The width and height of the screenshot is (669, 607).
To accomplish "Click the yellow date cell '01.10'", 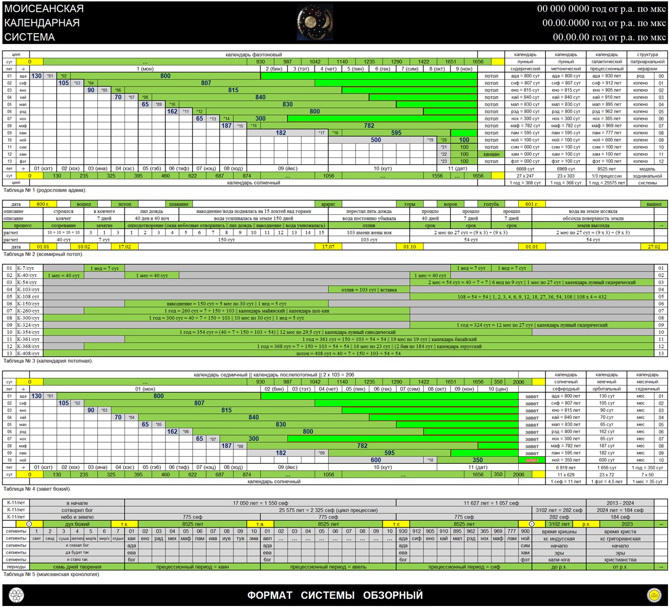I will click(x=410, y=247).
